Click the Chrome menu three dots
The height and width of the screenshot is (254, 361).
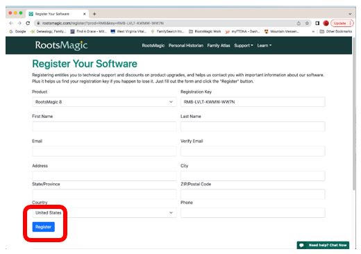(351, 23)
